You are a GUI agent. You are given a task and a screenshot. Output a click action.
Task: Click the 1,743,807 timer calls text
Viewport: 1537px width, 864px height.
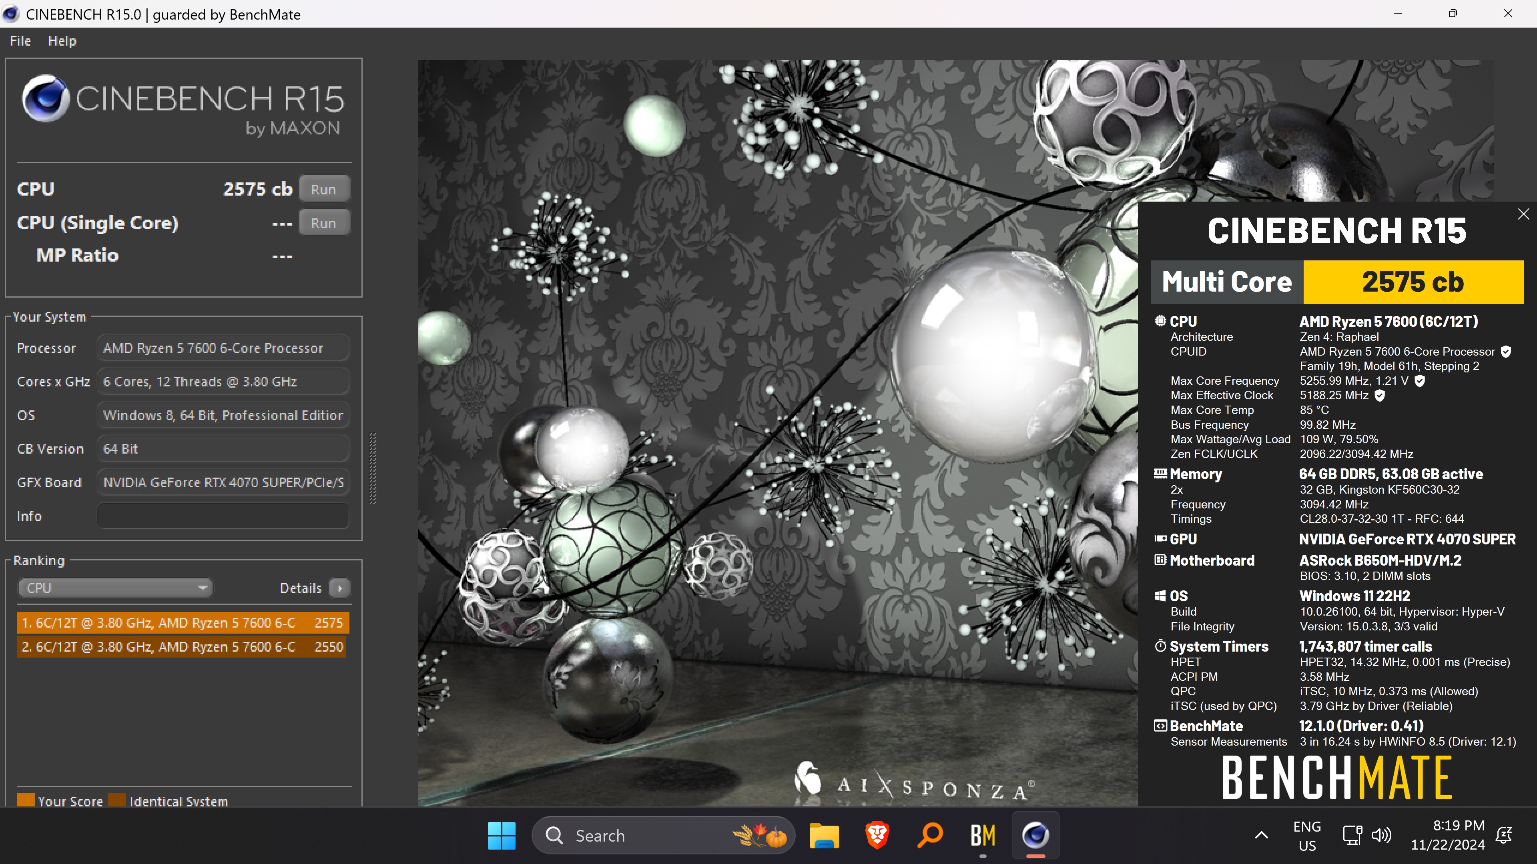(1365, 647)
